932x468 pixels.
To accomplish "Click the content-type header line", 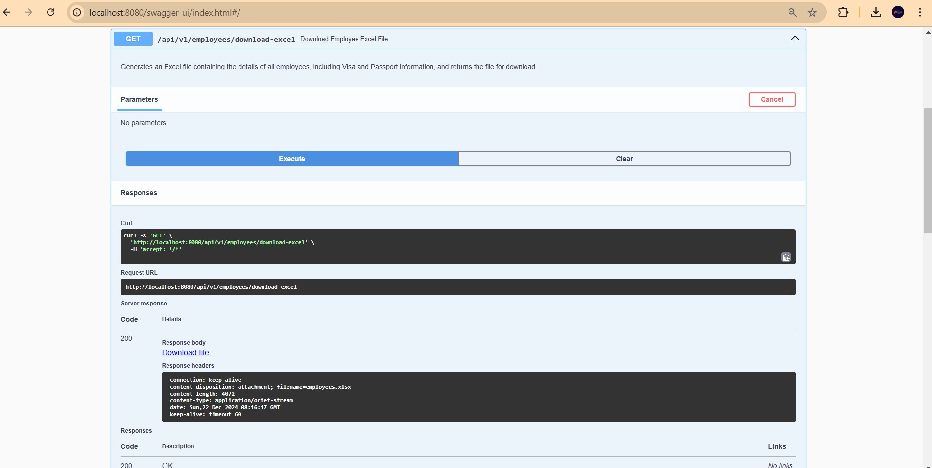I will (x=231, y=400).
